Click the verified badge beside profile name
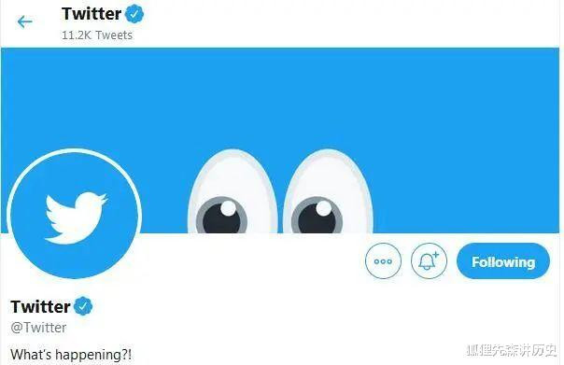Viewport: 564px width, 365px height. (83, 306)
